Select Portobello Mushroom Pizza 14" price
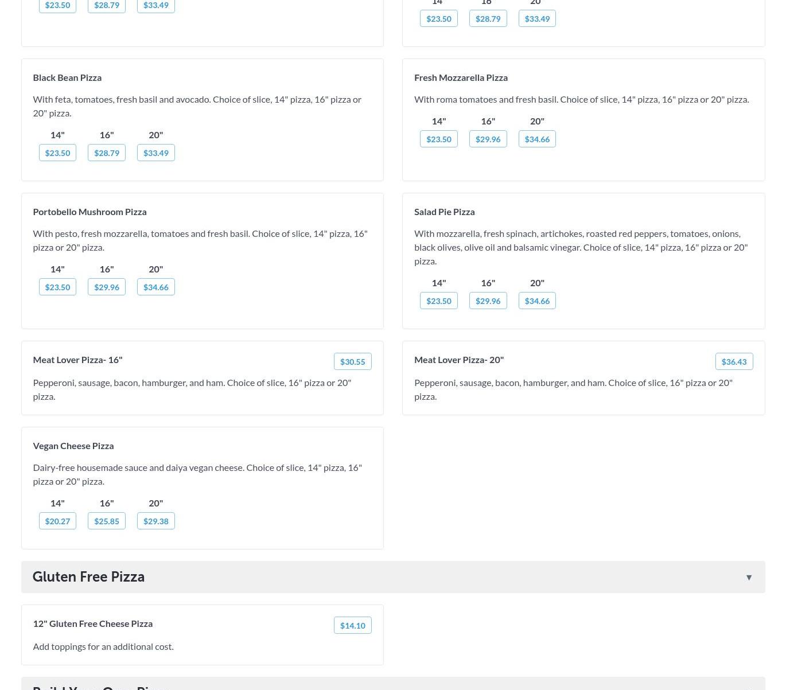This screenshot has width=786, height=690. tap(57, 287)
